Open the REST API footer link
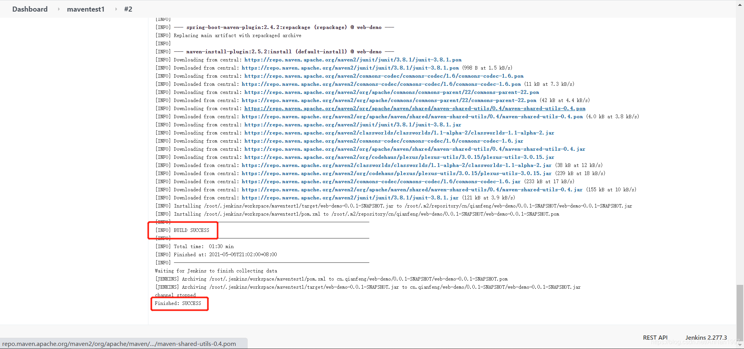The height and width of the screenshot is (349, 744). (655, 337)
